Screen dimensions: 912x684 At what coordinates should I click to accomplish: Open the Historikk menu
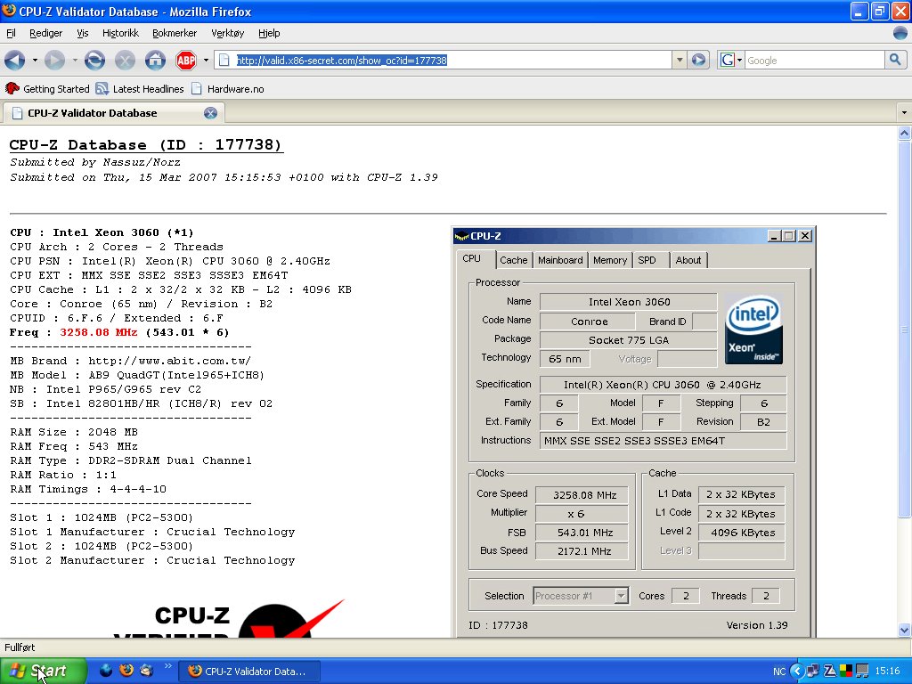coord(120,33)
